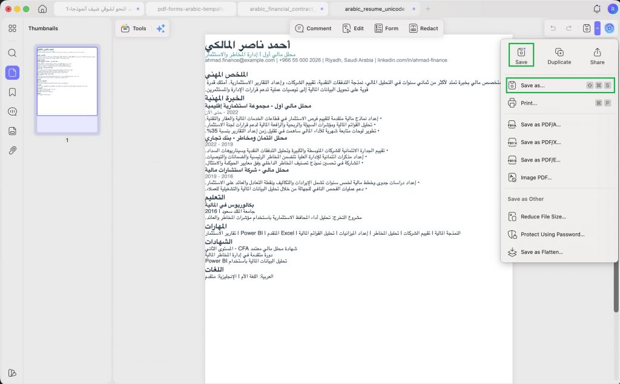Open the search panel in sidebar
Screen dimensions: 620x384
point(12,53)
